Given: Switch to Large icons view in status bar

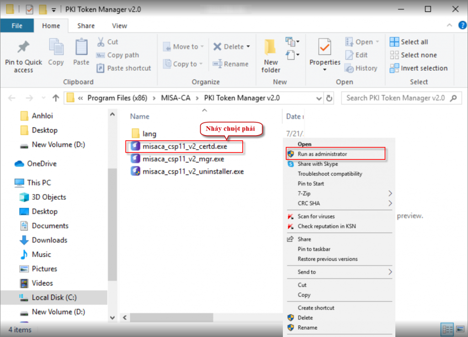Looking at the screenshot, I should point(460,330).
